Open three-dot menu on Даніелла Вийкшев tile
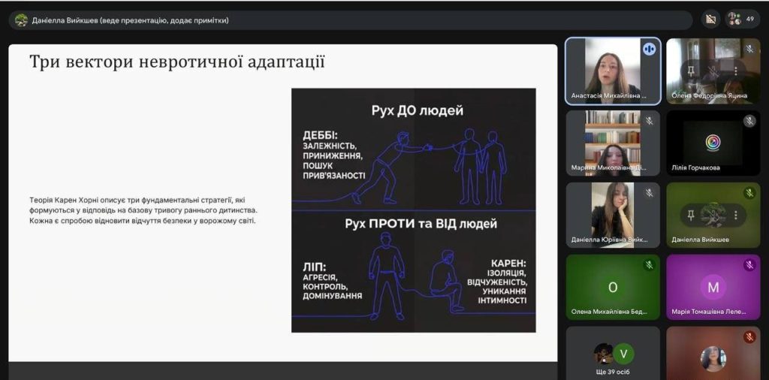This screenshot has height=380, width=769. [736, 216]
